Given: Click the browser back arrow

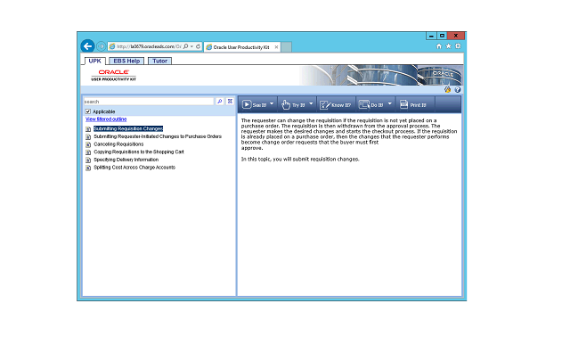Looking at the screenshot, I should [87, 45].
